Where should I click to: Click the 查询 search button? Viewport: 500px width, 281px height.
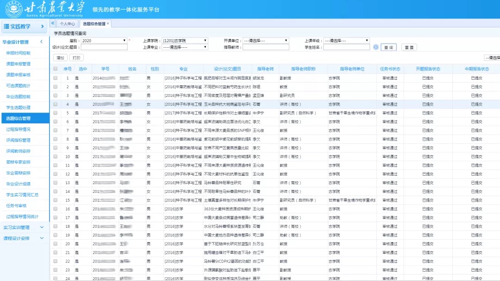(x=389, y=47)
